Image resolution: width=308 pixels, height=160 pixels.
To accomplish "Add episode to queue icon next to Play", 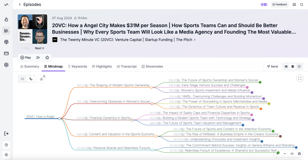I will (x=38, y=58).
